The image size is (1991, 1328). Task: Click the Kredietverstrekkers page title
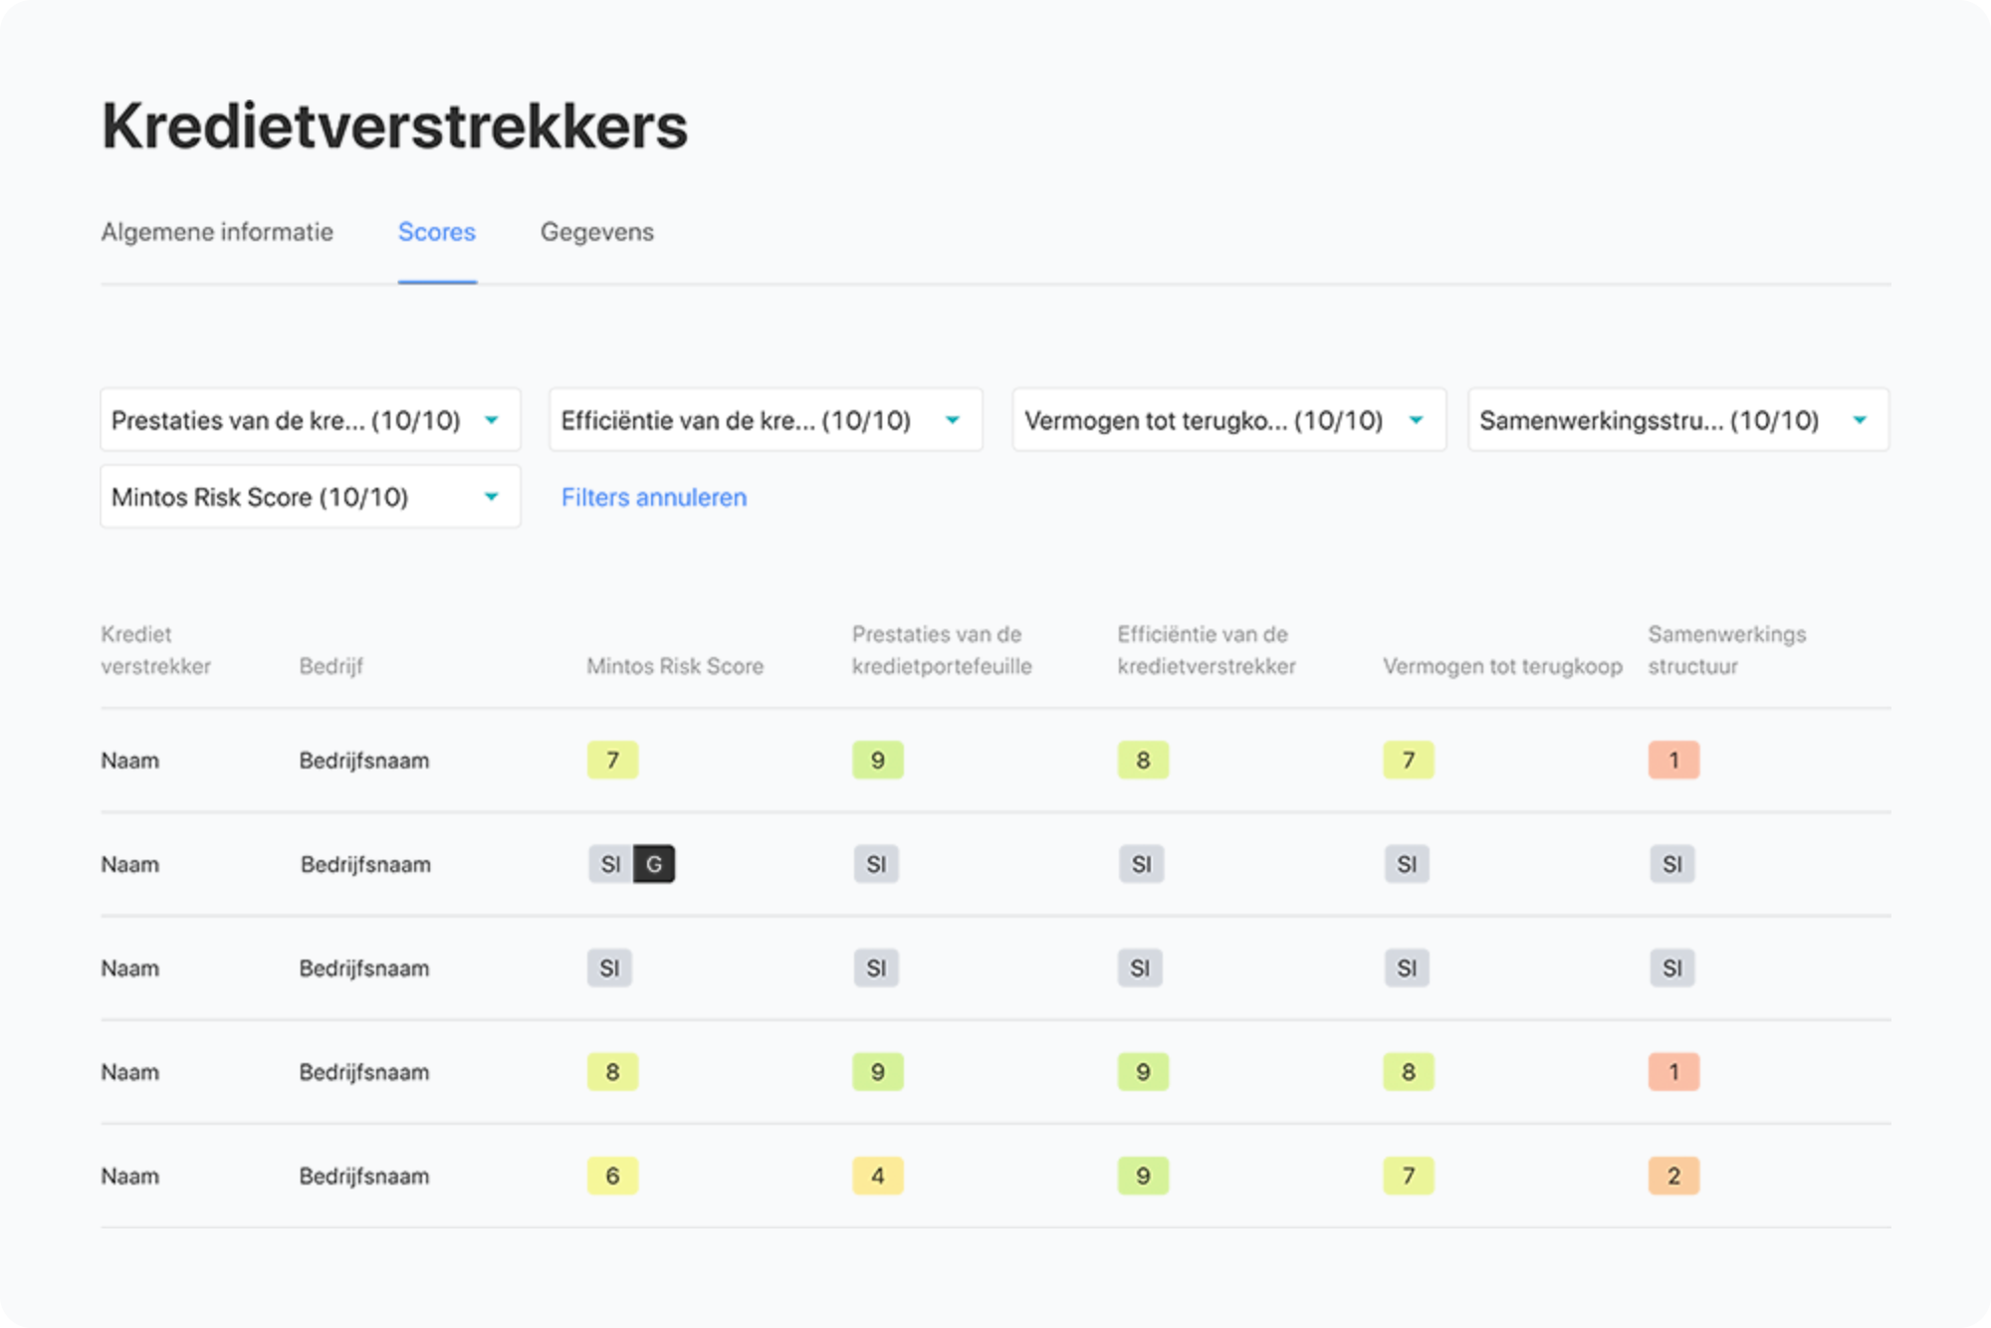[x=394, y=126]
